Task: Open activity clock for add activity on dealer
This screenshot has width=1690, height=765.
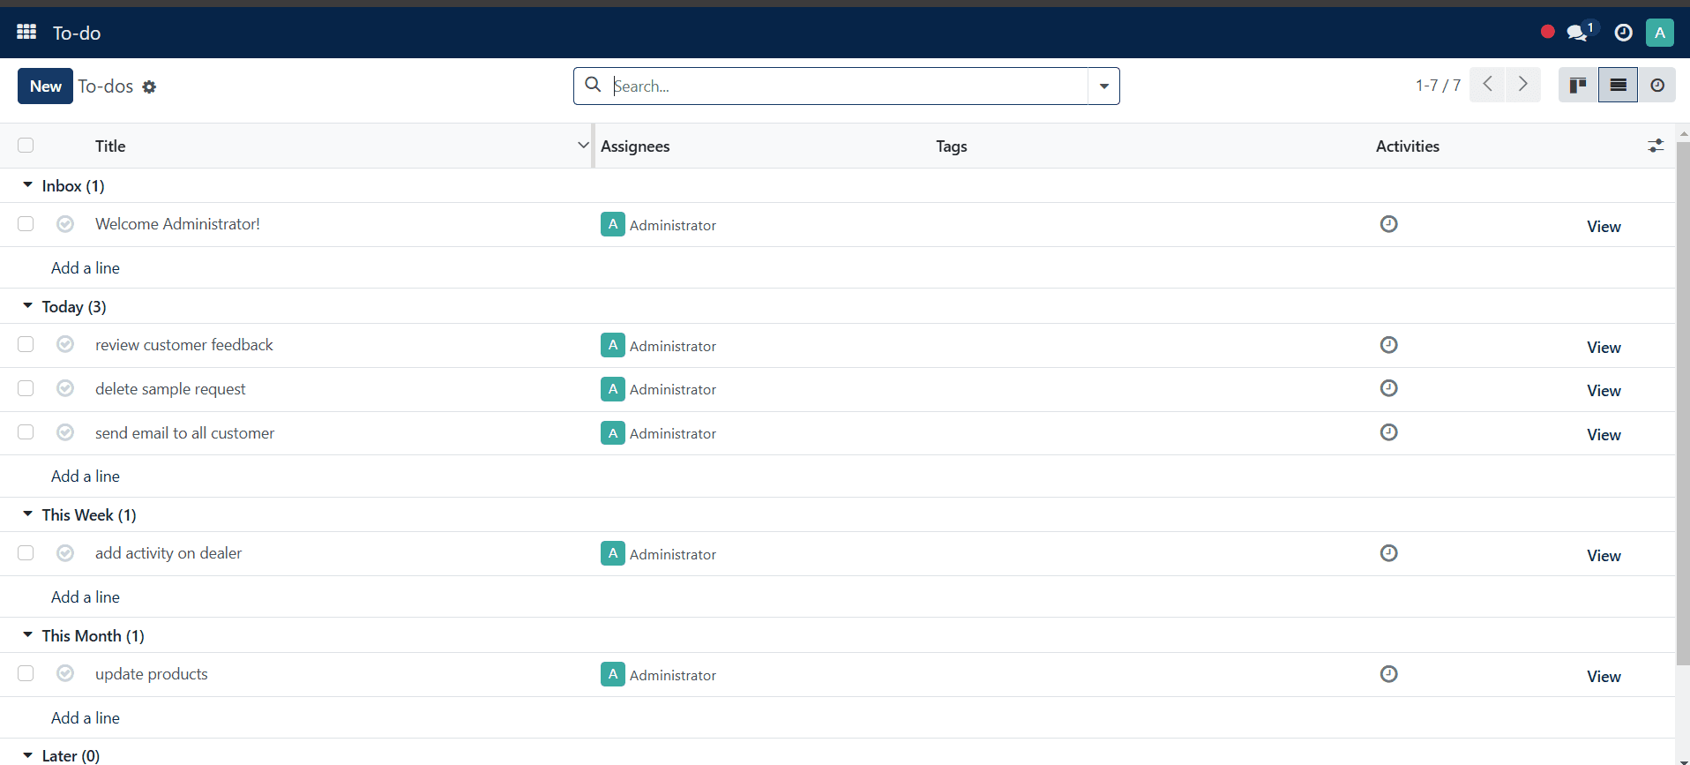Action: pyautogui.click(x=1388, y=553)
